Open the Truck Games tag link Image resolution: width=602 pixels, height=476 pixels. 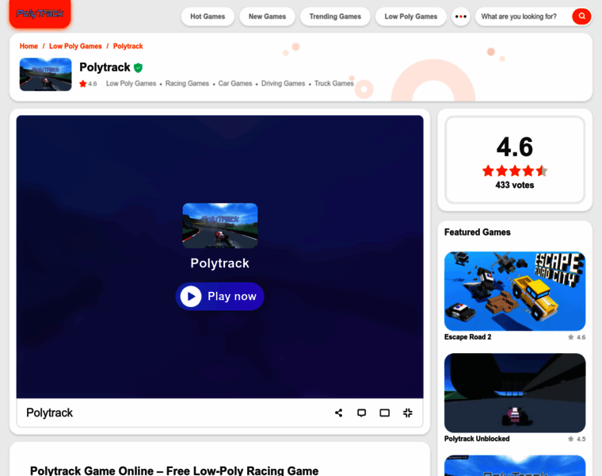tap(334, 83)
